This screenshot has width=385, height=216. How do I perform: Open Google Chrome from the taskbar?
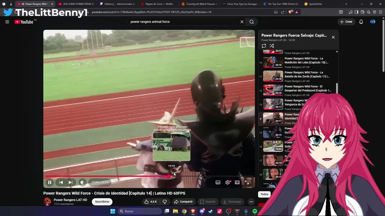(184, 211)
